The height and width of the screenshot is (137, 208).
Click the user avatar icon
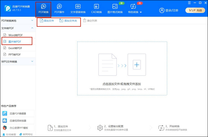point(162,10)
